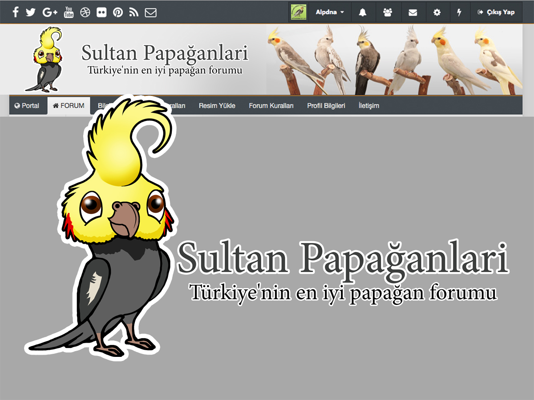
Task: Open the Resim Yükle menu item
Action: pos(217,106)
